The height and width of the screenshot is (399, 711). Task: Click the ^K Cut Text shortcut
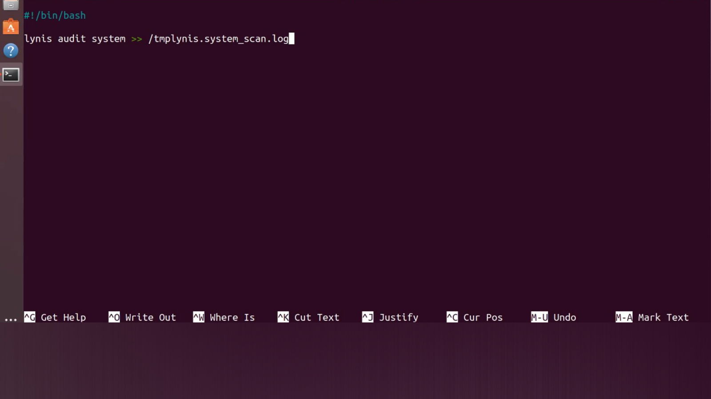click(x=308, y=317)
